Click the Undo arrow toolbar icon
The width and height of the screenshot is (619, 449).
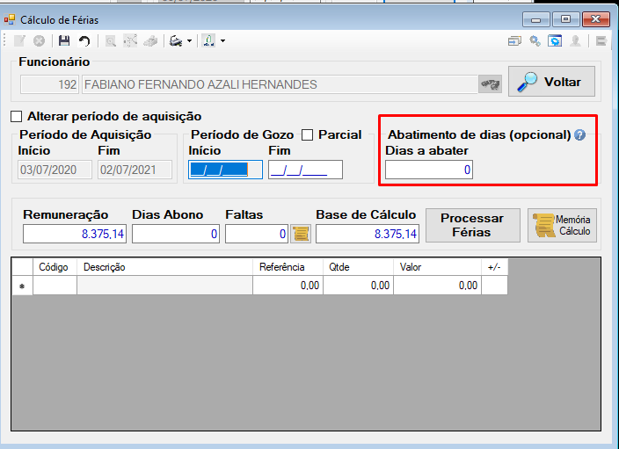coord(84,40)
